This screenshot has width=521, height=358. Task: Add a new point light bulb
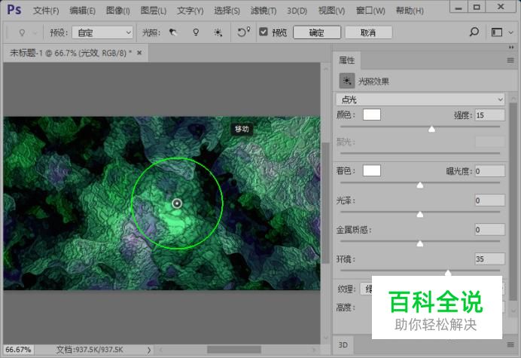[196, 32]
